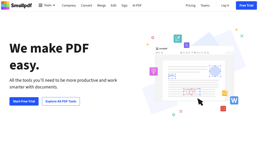Click the Explore All PDF Tools button
Image resolution: width=258 pixels, height=151 pixels.
(x=61, y=101)
